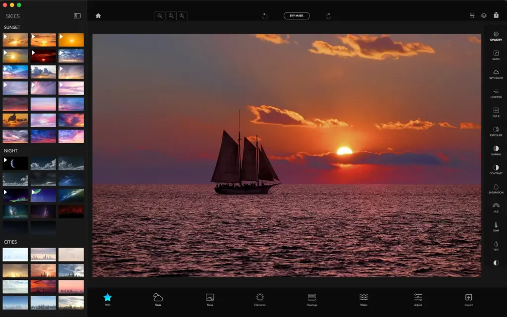Click the undo arrow icon

tap(265, 16)
